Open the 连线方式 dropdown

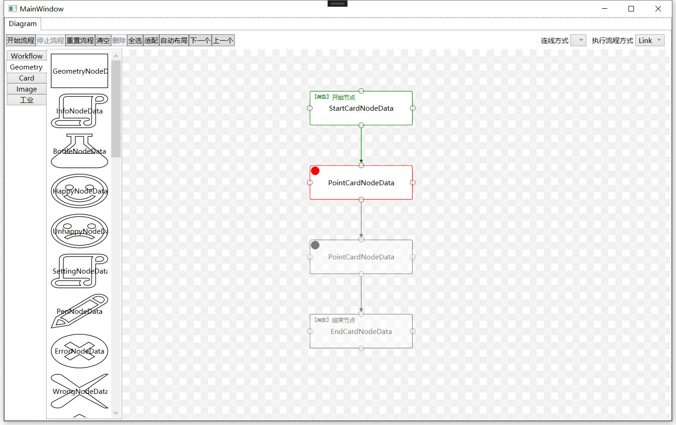point(578,40)
